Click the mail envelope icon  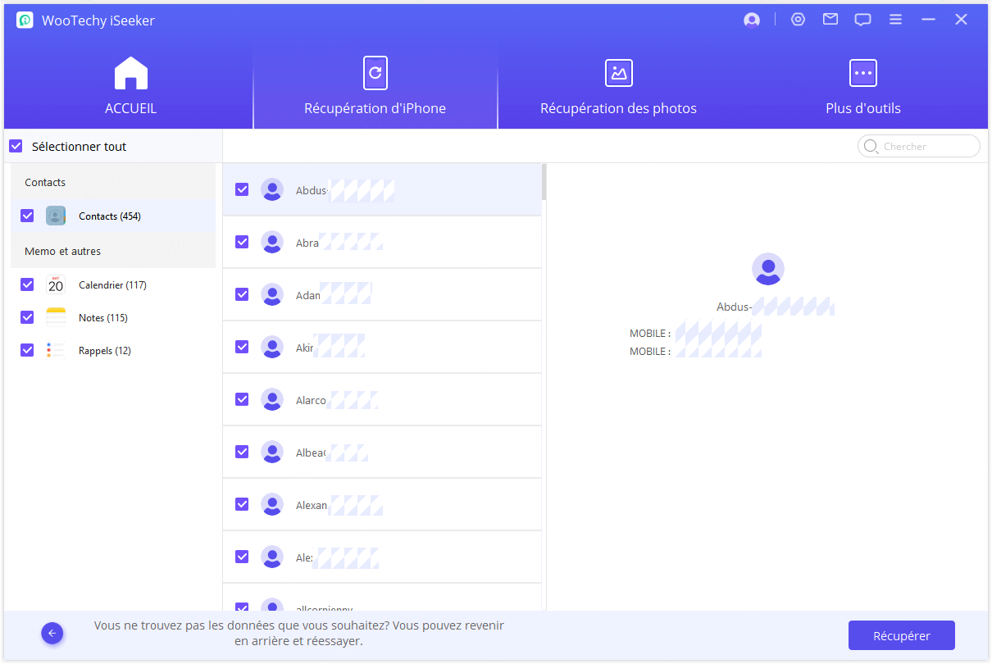click(x=830, y=20)
